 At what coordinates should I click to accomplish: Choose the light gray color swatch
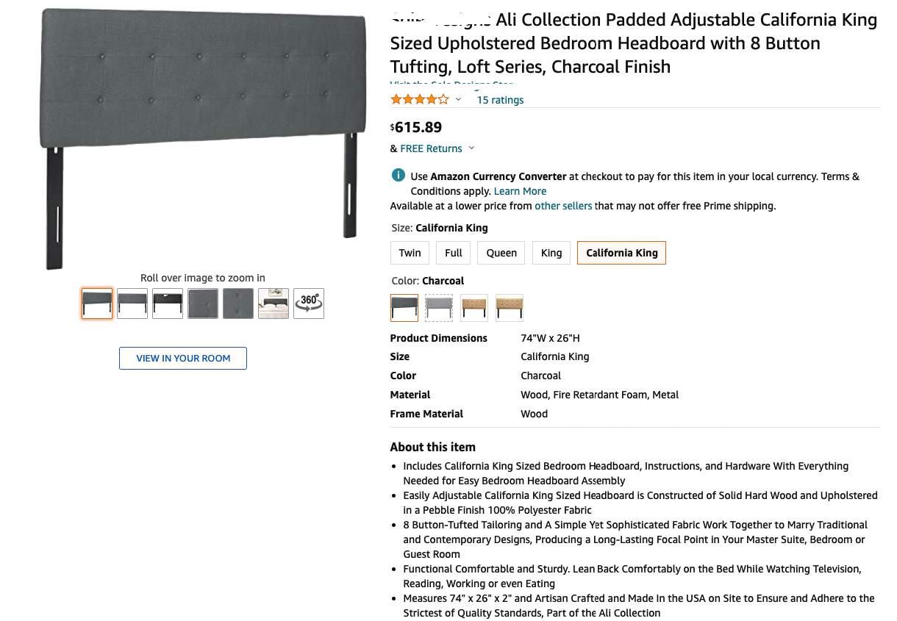point(439,308)
